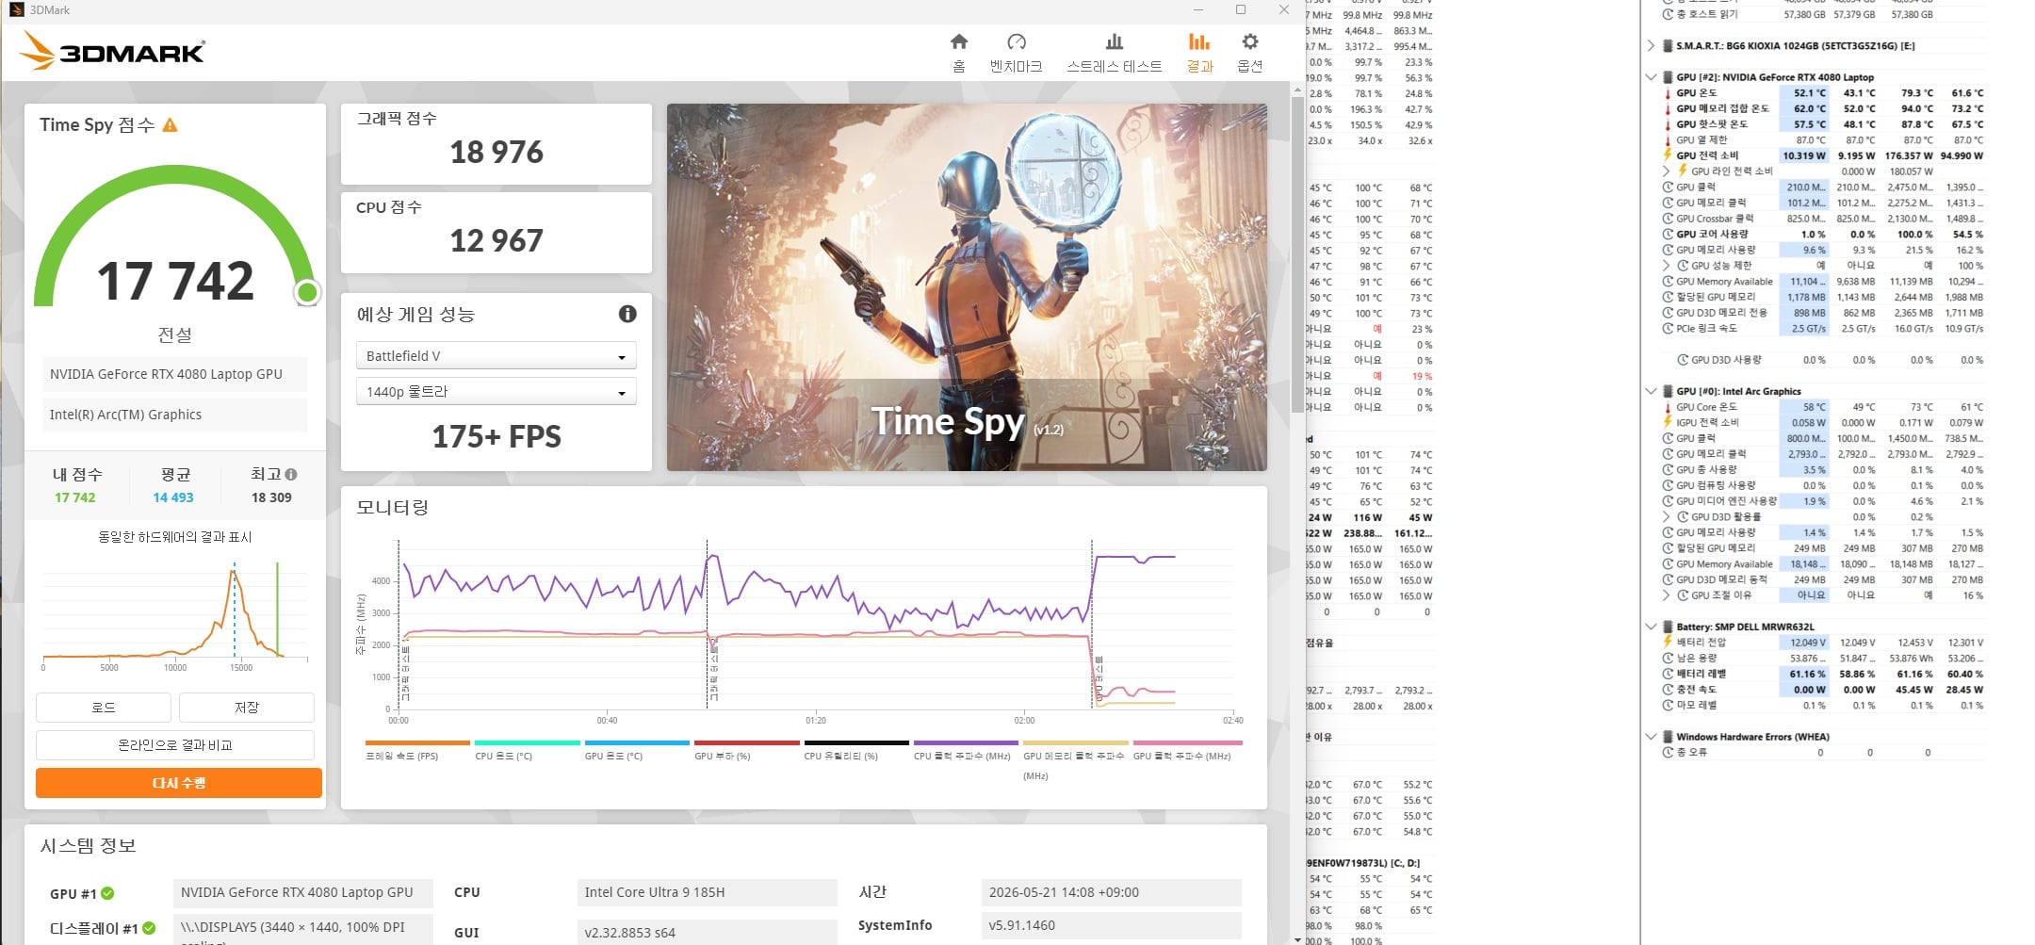The image size is (2035, 945).
Task: Toggle the CPU 클럭 주파수 legend swatch
Action: coord(966,742)
